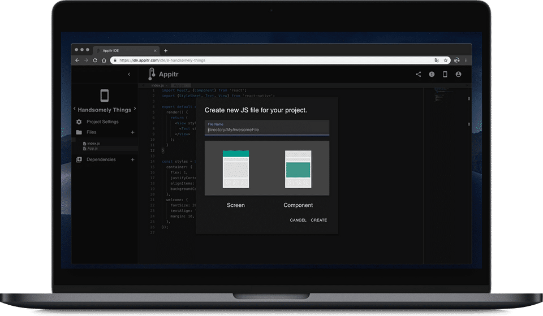Add a dependency with the plus icon
This screenshot has width=543, height=316.
(x=132, y=159)
